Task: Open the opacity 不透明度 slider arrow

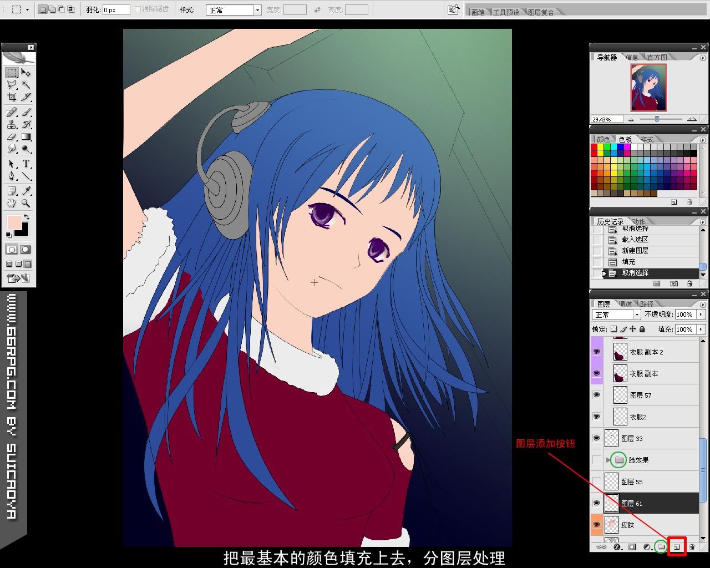Action: point(701,315)
